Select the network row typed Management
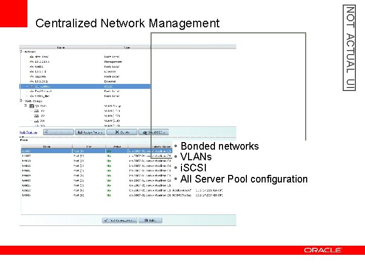Viewport: 365px width, 273px height. 85,62
